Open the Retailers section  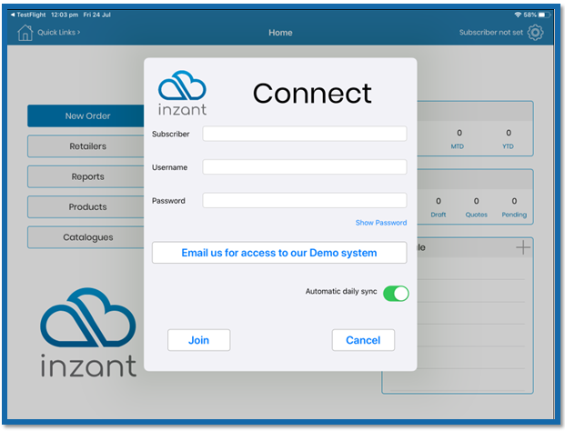tap(86, 146)
